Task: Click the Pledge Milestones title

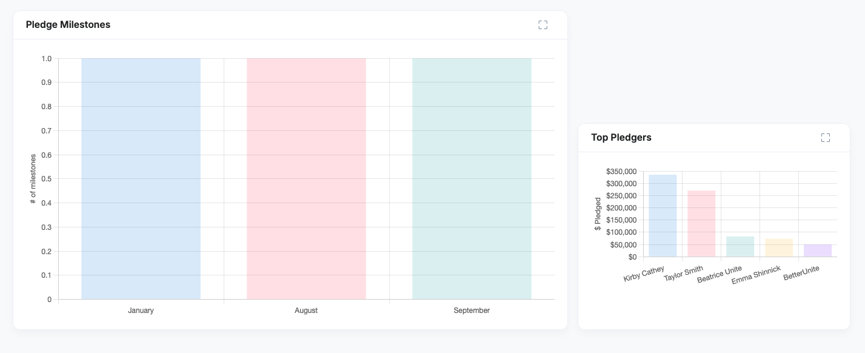Action: (x=68, y=25)
